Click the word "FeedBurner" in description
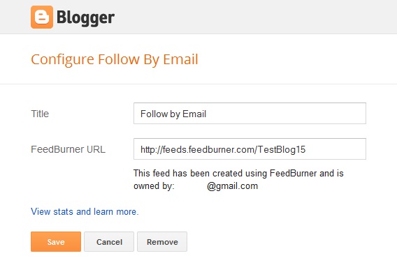 (x=293, y=174)
